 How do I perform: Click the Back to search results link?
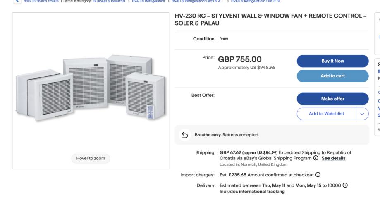(x=42, y=2)
